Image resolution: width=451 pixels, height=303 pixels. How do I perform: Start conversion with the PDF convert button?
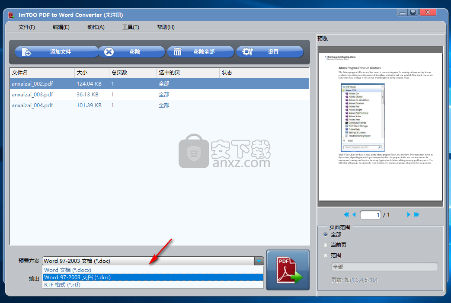(288, 270)
